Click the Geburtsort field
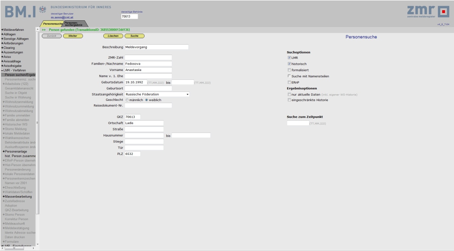 click(148, 88)
